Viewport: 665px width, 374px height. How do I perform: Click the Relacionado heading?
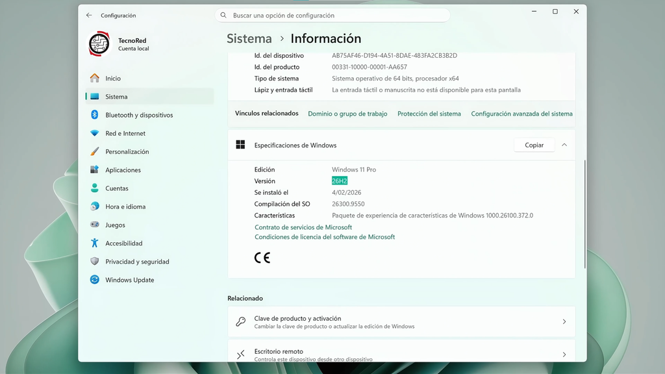point(245,299)
